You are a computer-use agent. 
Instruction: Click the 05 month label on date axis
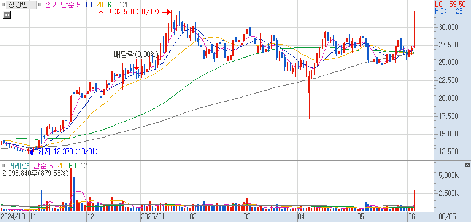tap(361, 217)
